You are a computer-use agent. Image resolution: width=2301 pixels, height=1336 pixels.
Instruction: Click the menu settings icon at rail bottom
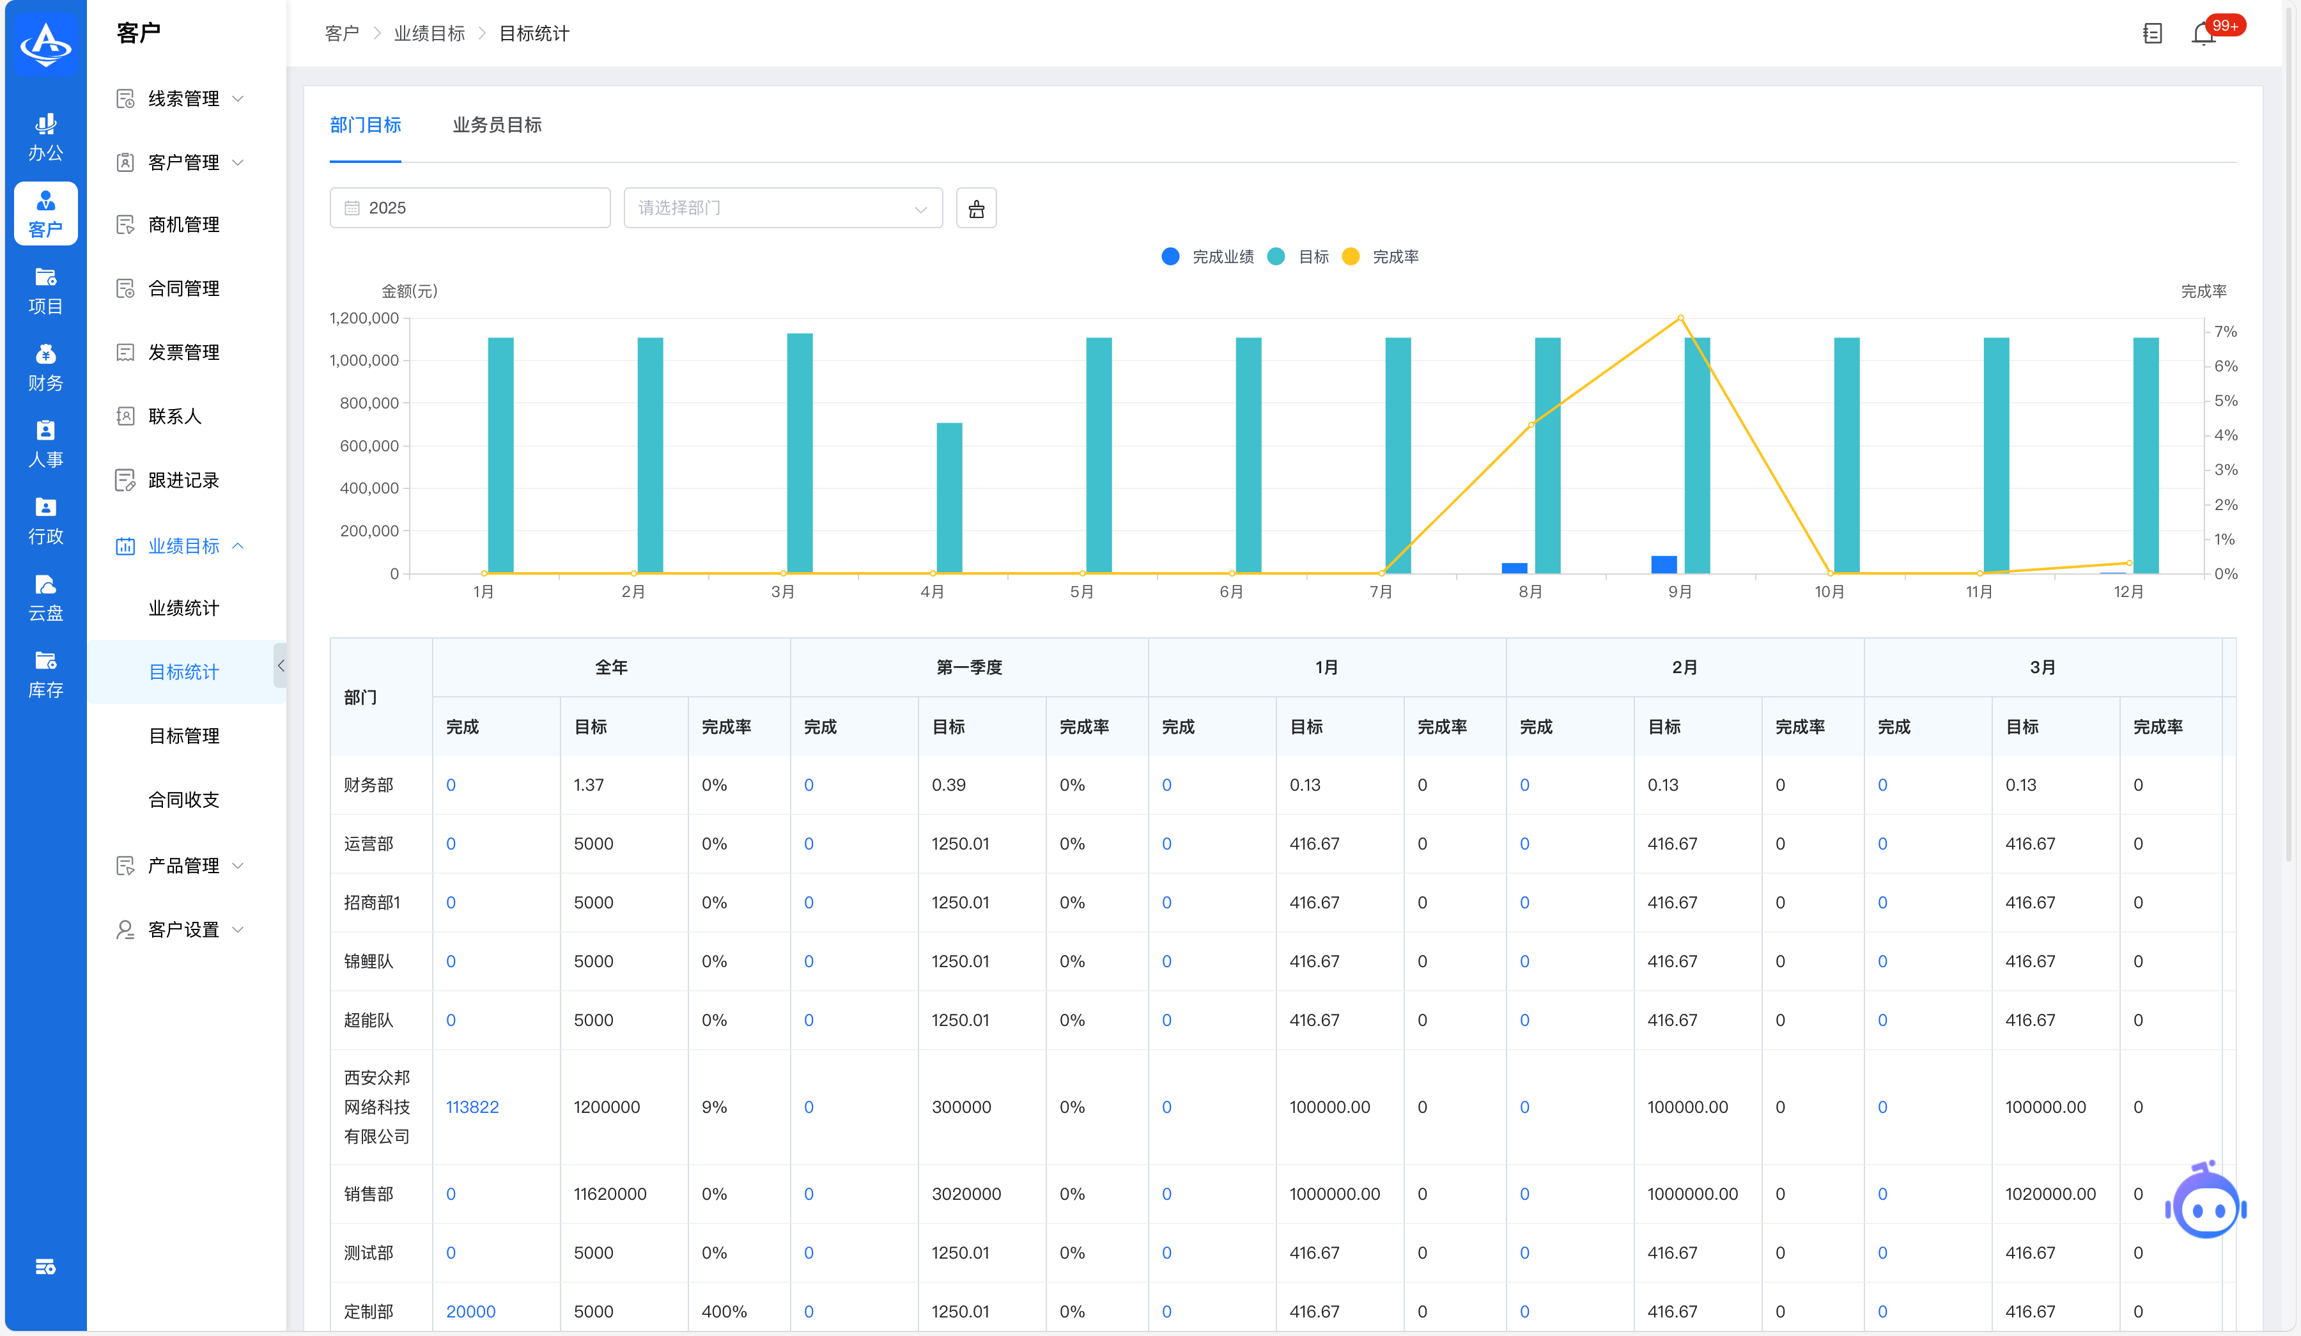tap(45, 1266)
